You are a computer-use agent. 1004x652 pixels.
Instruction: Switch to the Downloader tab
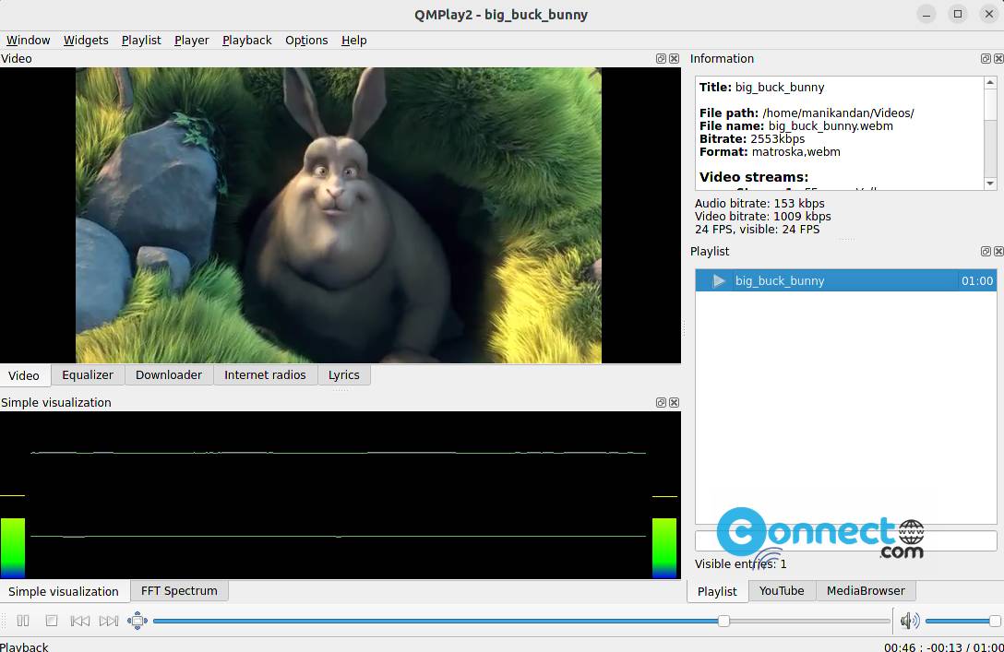point(168,375)
